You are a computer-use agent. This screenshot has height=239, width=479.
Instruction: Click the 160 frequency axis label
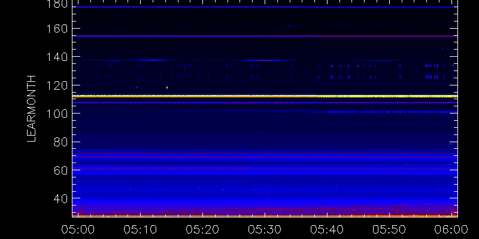pos(56,29)
